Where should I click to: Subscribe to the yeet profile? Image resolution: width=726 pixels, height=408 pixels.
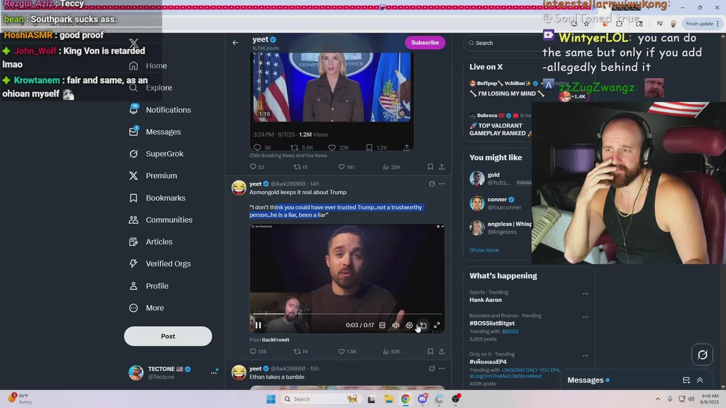[425, 42]
